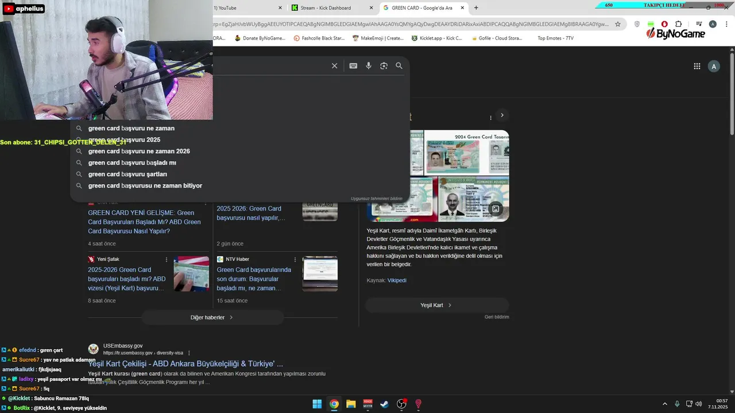Viewport: 735px width, 413px height.
Task: Open the network tray icon
Action: click(689, 404)
